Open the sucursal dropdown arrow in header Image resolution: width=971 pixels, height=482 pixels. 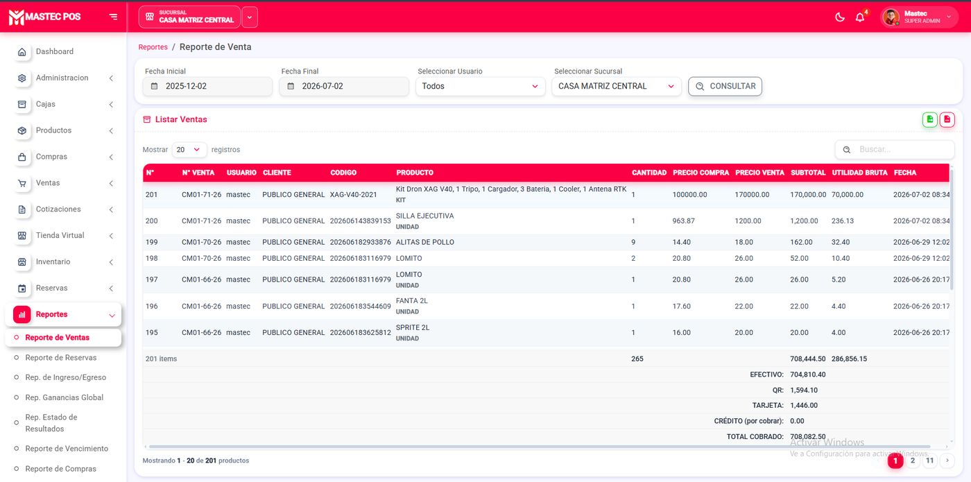(250, 17)
